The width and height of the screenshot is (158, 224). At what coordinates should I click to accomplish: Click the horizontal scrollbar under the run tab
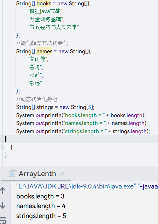[x=36, y=181]
